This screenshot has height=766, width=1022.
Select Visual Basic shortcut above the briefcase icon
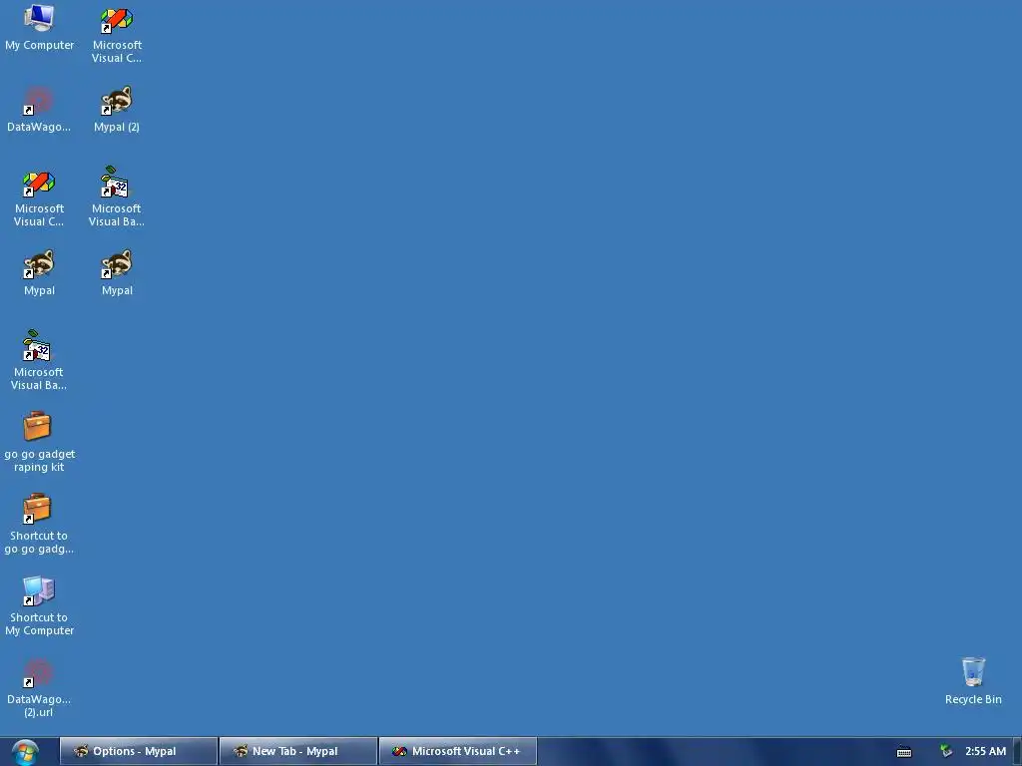[x=39, y=360]
